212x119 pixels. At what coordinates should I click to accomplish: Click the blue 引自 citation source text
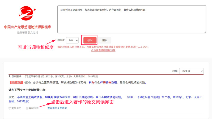[165, 97]
